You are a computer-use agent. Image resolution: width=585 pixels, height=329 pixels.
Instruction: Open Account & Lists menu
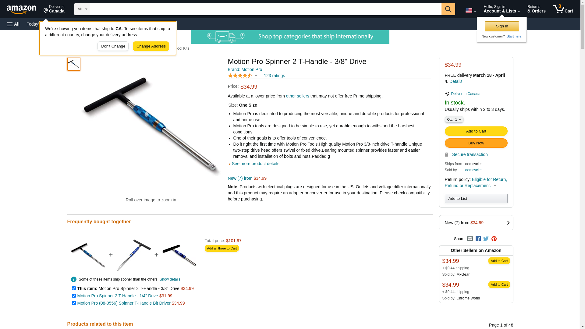502,9
